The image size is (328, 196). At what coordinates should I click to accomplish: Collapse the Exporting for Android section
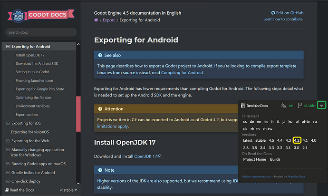coord(8,47)
